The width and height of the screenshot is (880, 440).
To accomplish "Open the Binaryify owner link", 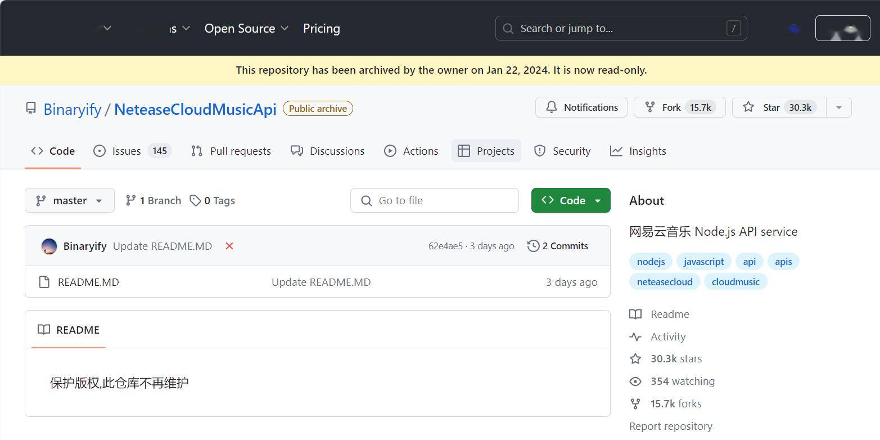I will point(73,109).
